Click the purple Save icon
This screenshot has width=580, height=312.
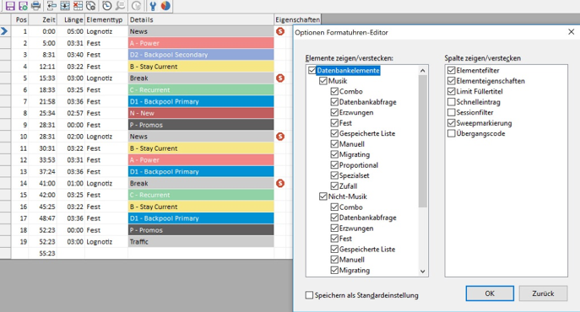tap(10, 6)
